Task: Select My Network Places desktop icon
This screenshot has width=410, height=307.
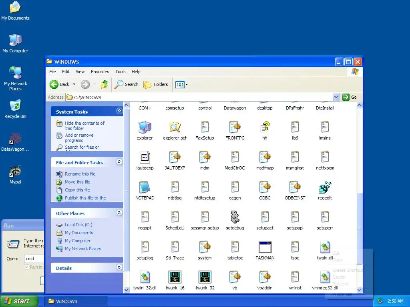Action: (x=15, y=78)
